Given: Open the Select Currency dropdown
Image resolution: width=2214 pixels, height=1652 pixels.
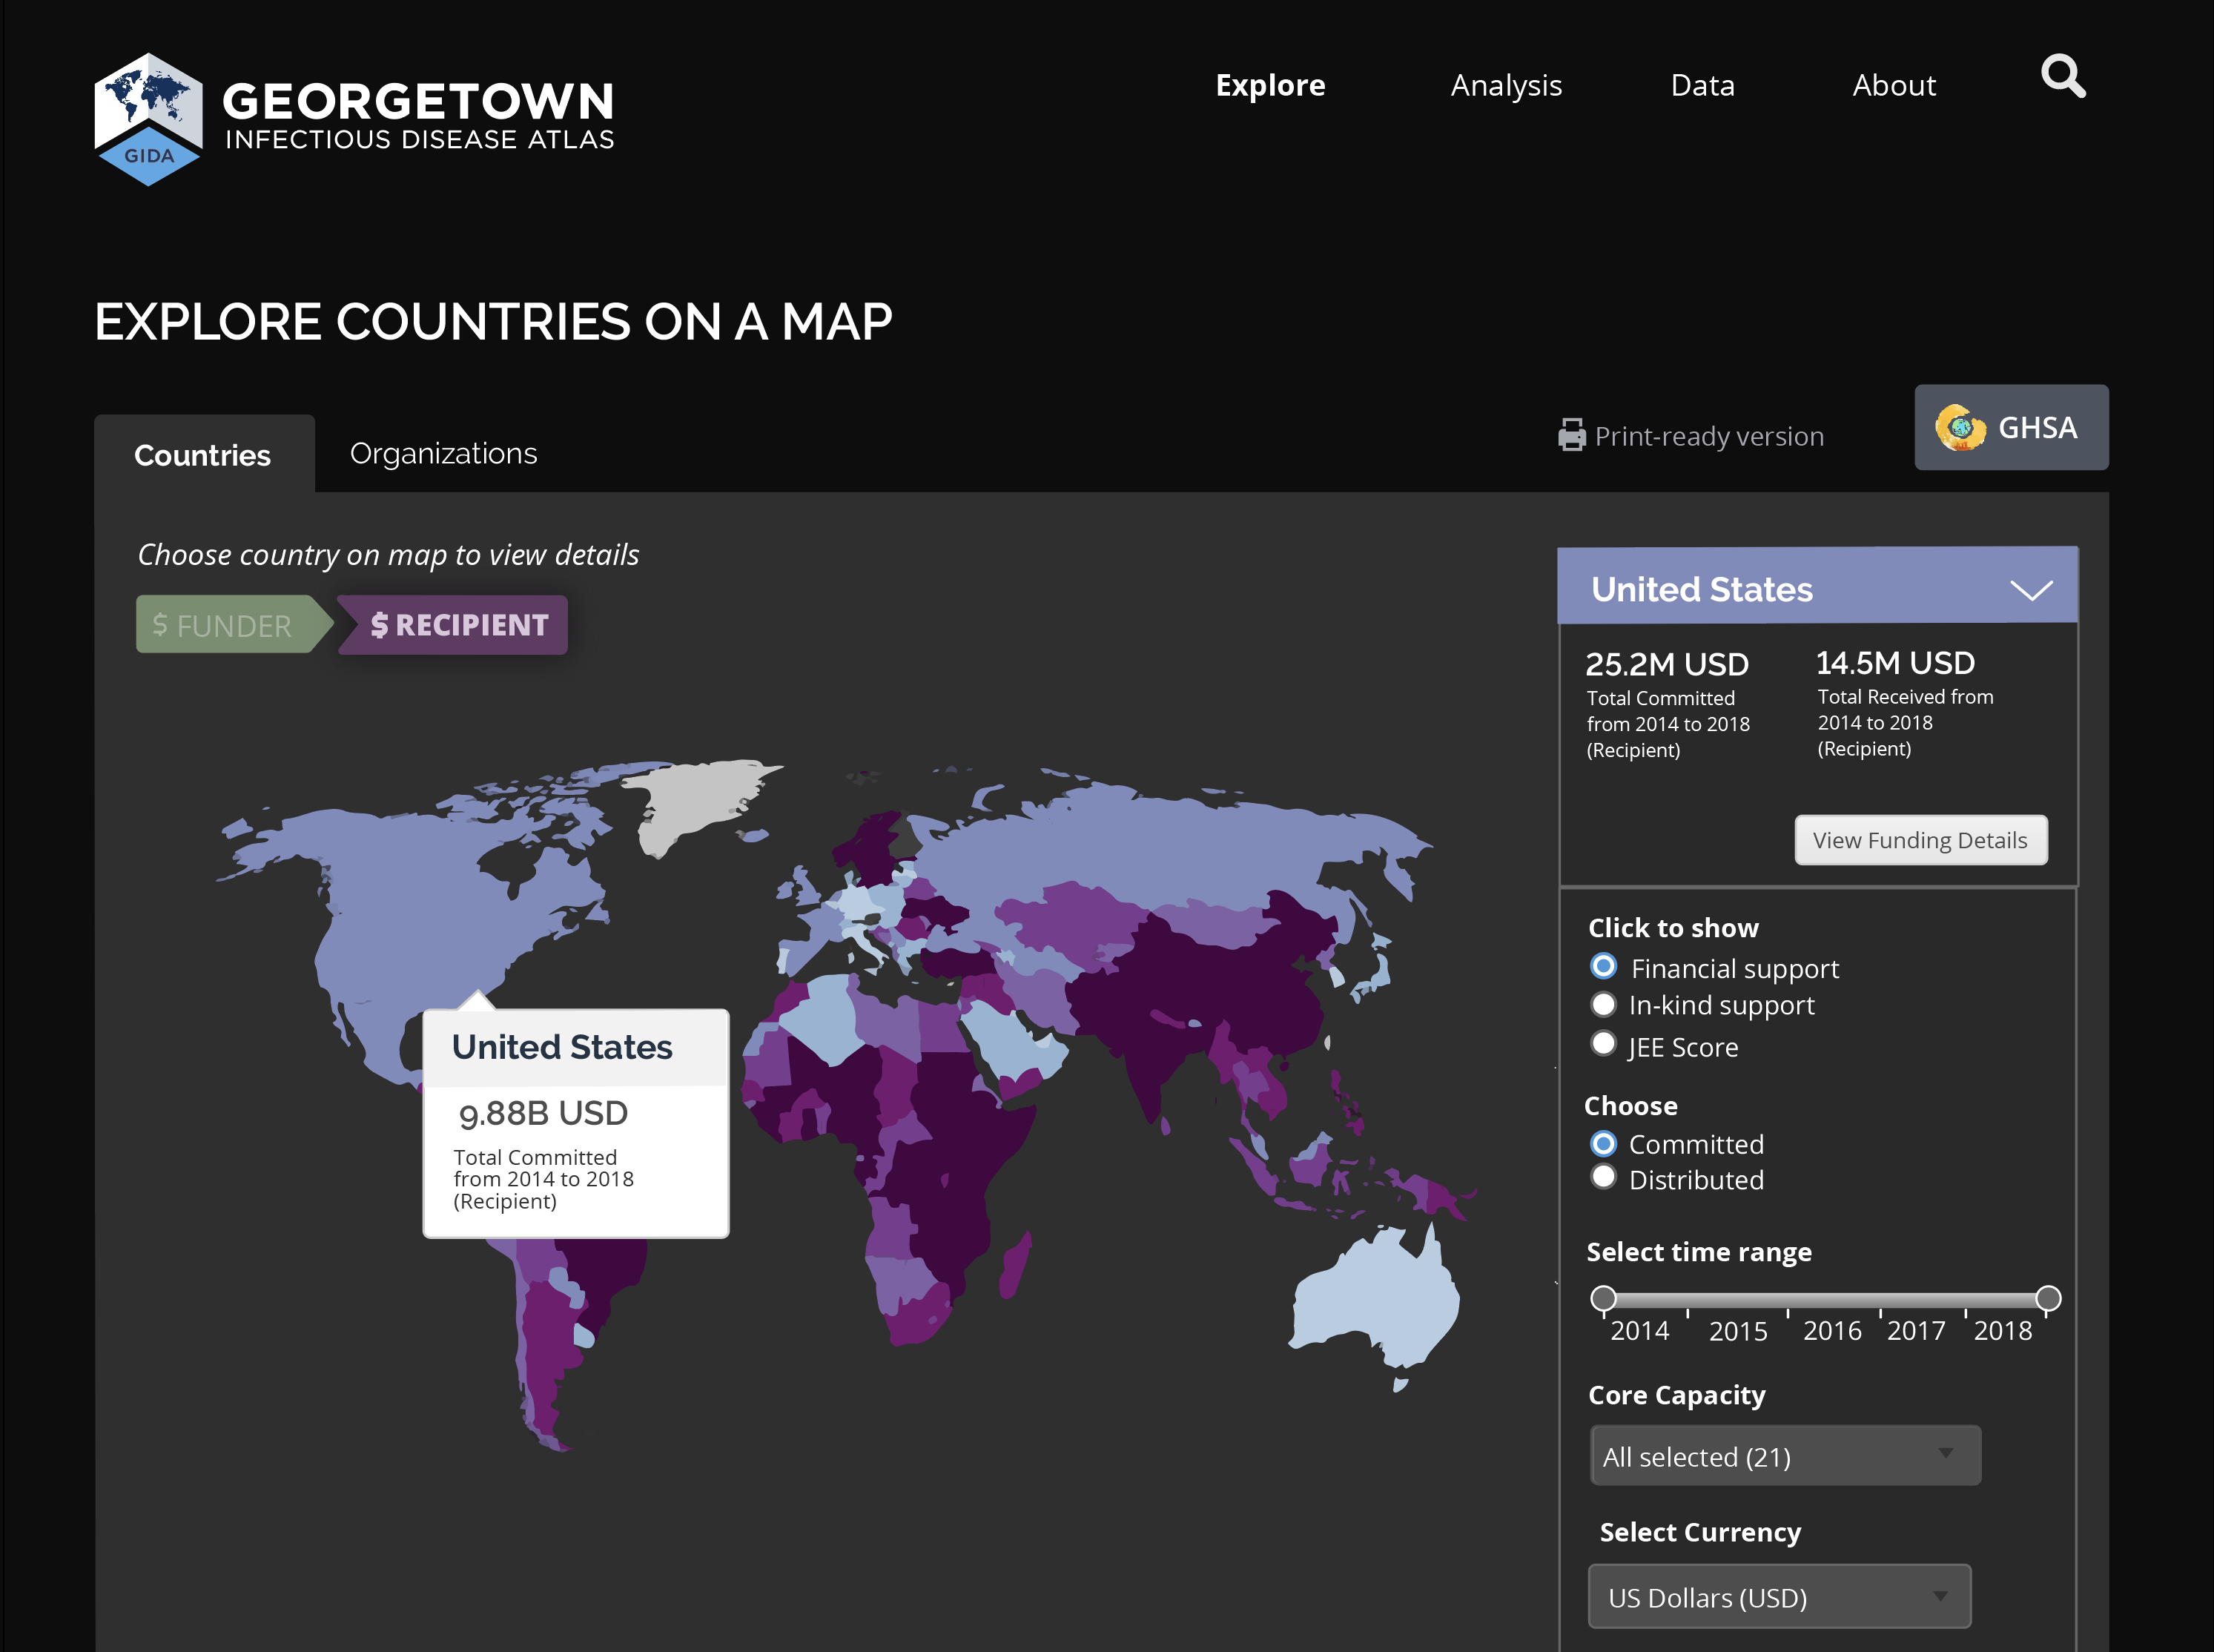Looking at the screenshot, I should point(1779,1597).
